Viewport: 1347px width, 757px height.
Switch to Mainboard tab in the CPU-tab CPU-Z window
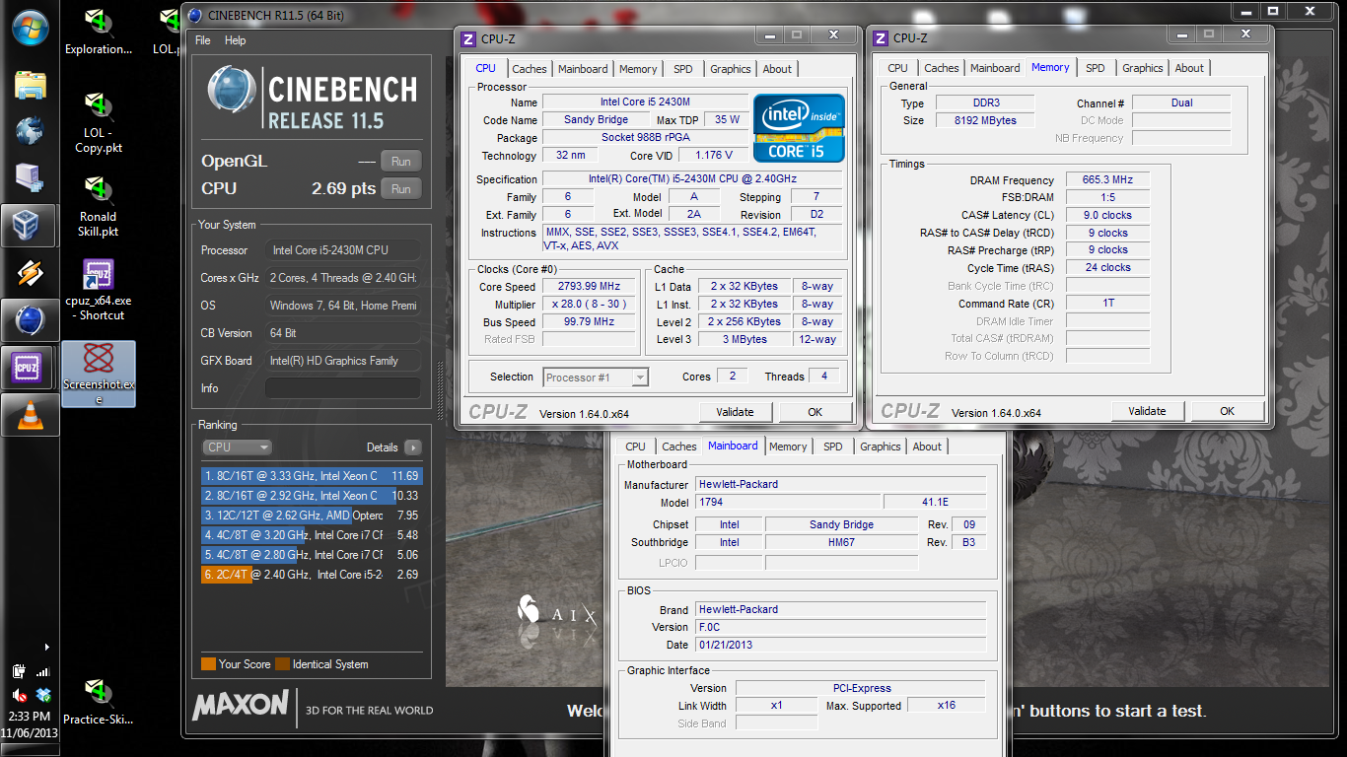[583, 69]
